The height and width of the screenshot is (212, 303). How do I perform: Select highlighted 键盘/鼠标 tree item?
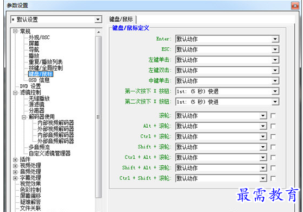41,74
